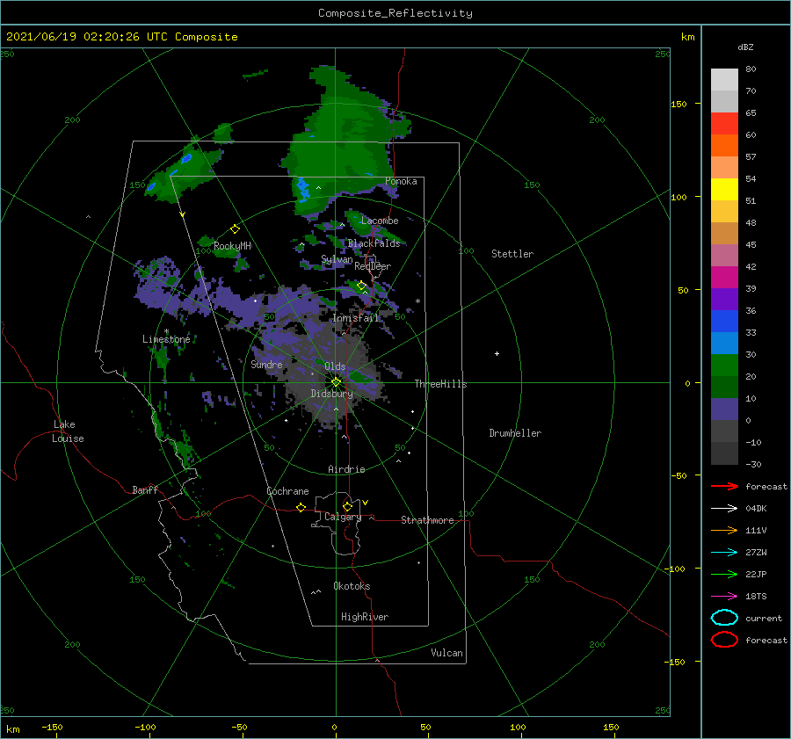791x739 pixels.
Task: Click the red 'forecast' ellipse in the legend
Action: (724, 640)
